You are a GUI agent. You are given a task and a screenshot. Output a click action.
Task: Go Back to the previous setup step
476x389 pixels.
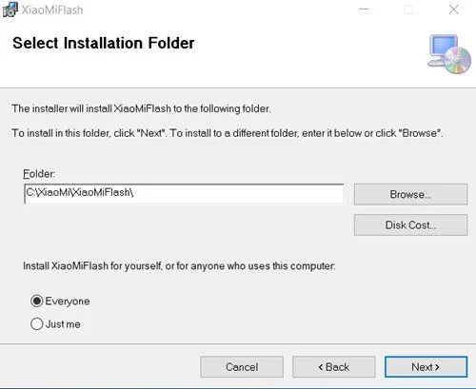tap(334, 367)
